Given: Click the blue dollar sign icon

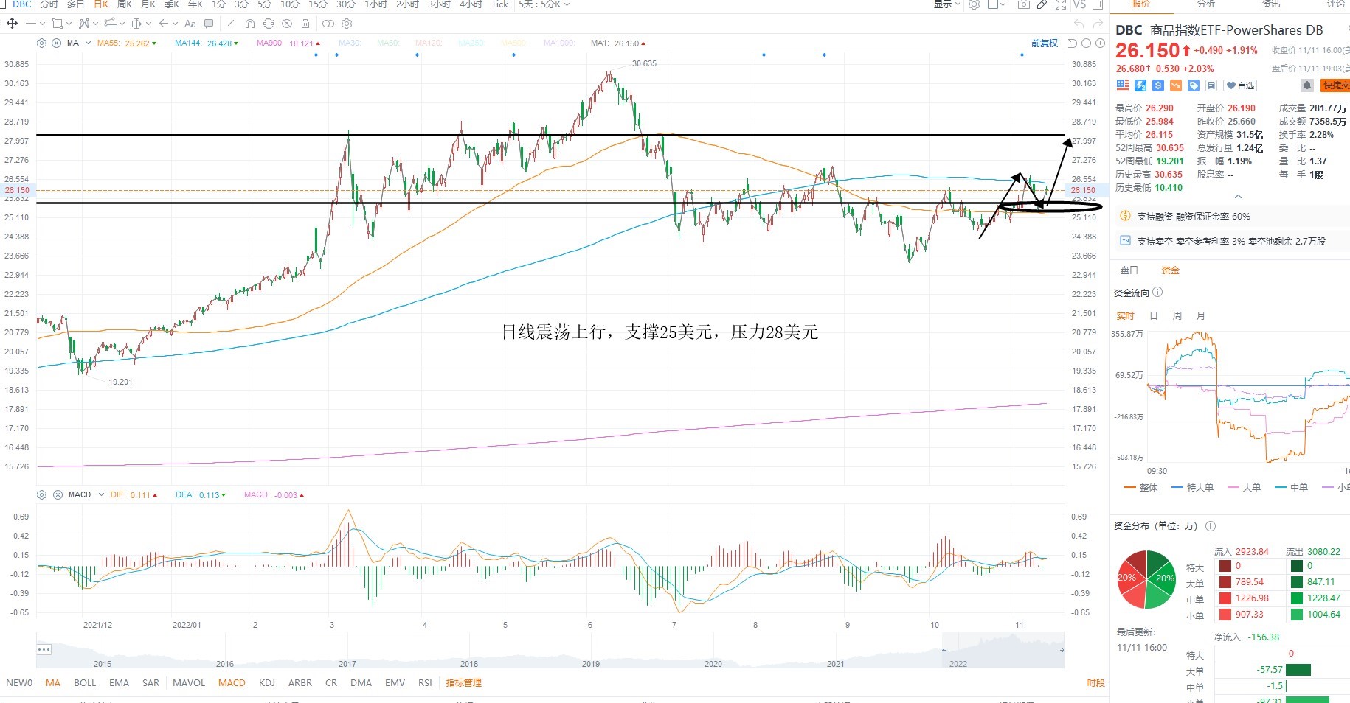Looking at the screenshot, I should [x=1158, y=85].
